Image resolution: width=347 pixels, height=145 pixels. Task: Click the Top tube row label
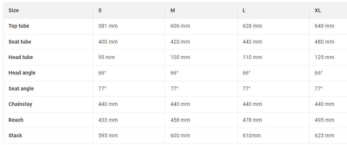19,26
